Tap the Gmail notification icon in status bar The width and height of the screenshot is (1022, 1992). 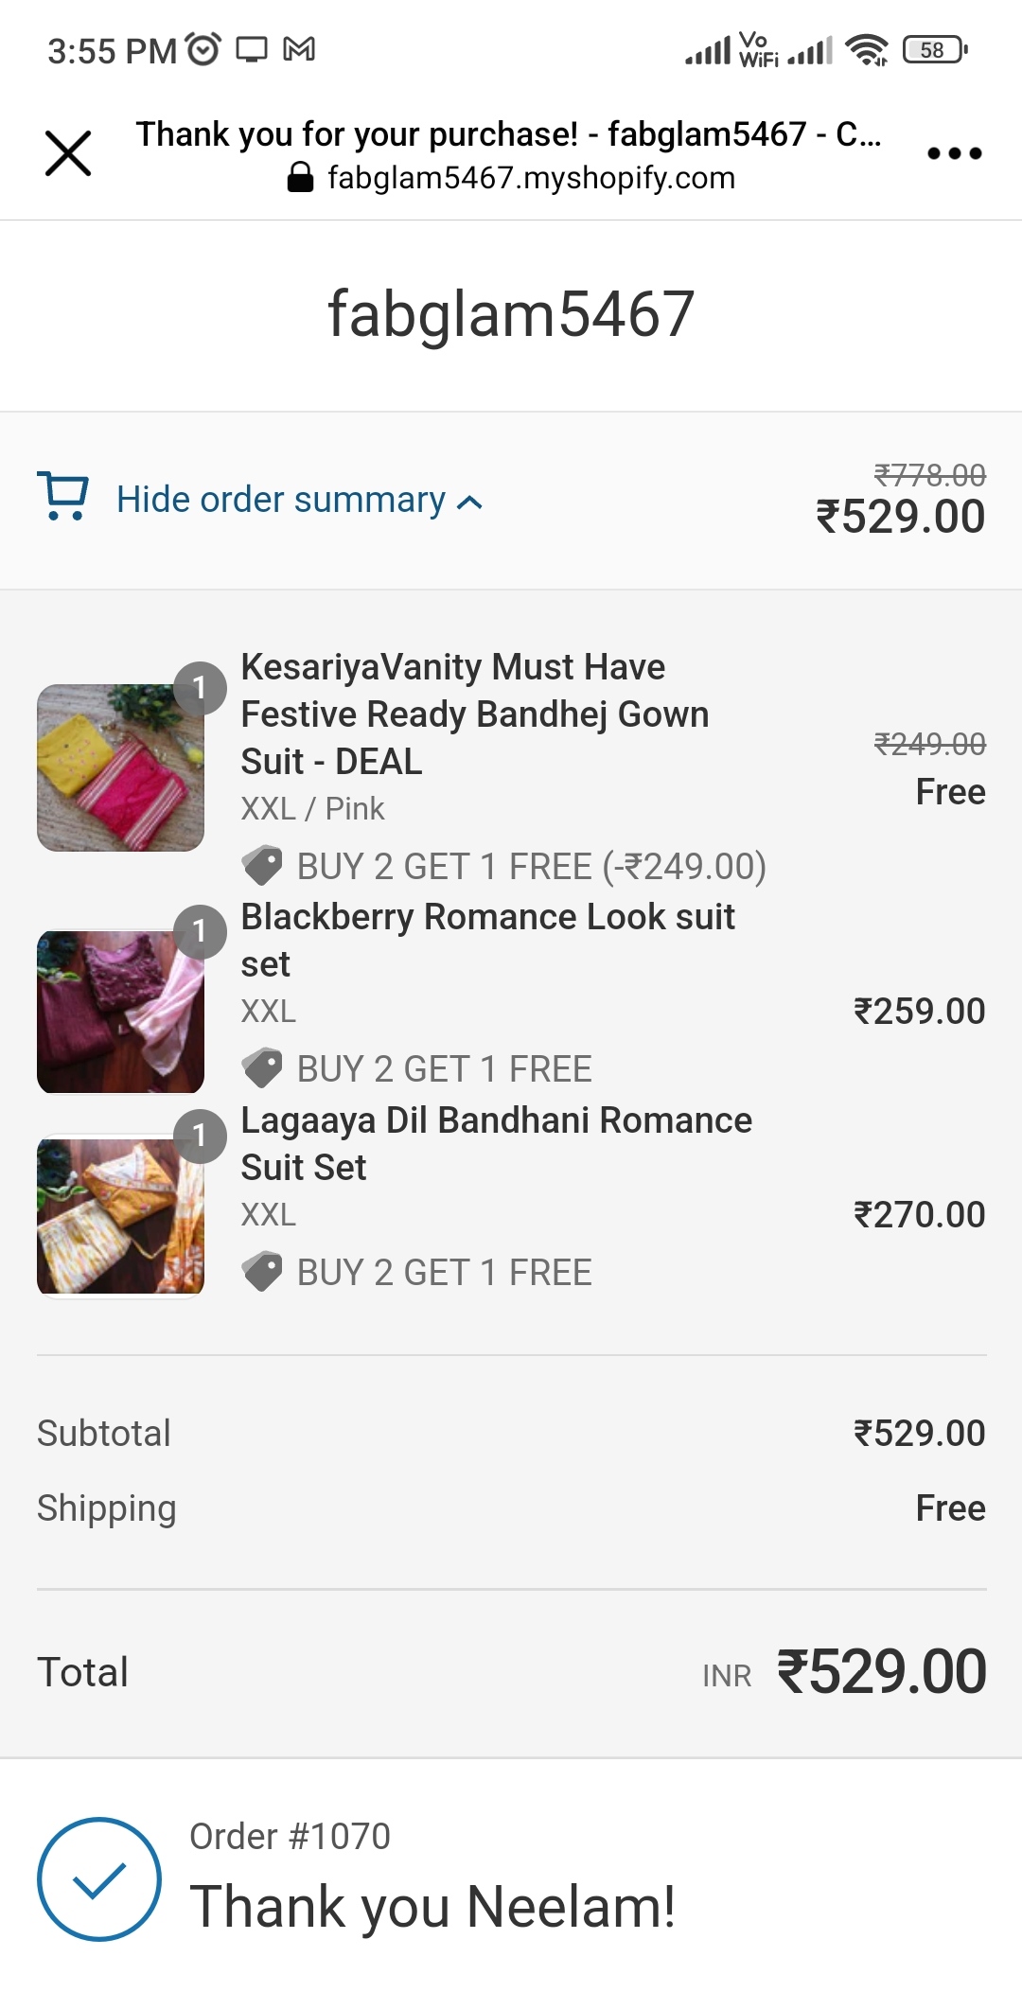pyautogui.click(x=300, y=48)
